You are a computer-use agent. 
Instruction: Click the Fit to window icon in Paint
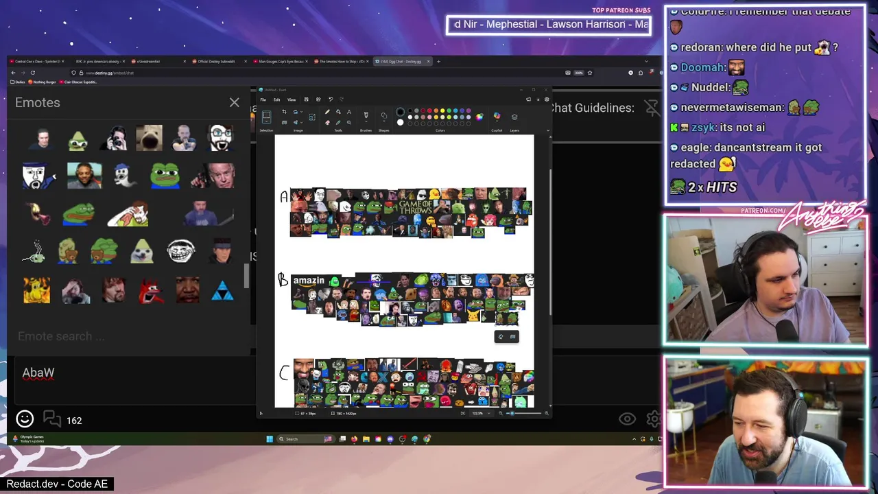463,413
